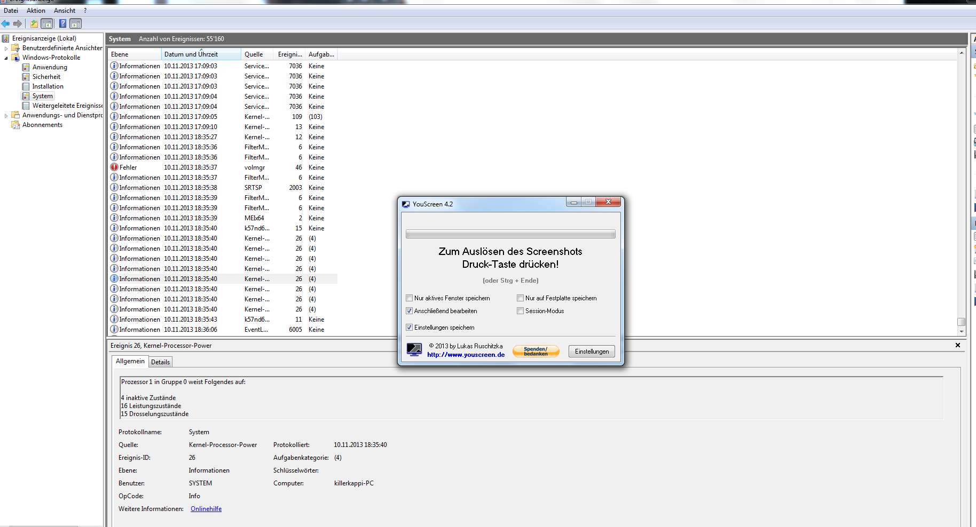The image size is (976, 527).
Task: Open the Datei menu
Action: 11,11
